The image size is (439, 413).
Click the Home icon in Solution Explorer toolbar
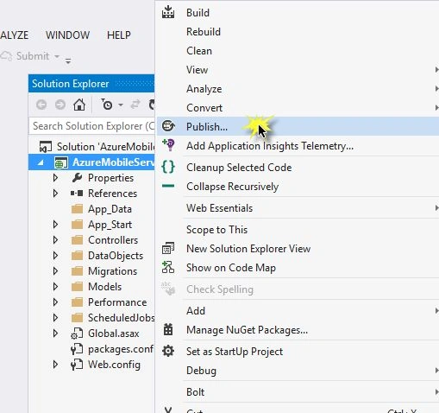[x=79, y=105]
